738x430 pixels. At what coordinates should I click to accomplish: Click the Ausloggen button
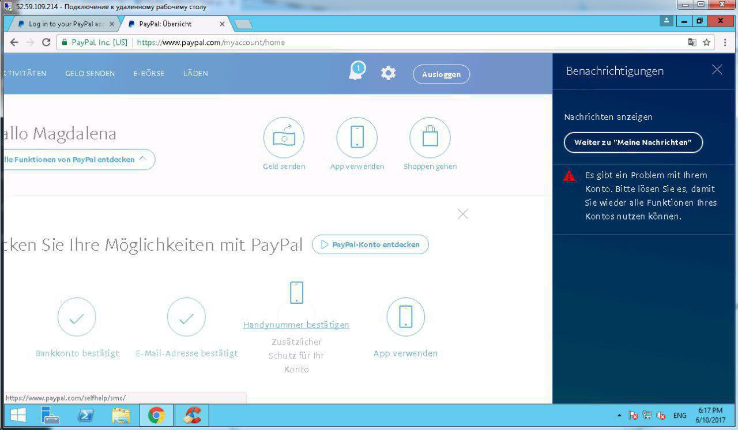click(x=441, y=74)
